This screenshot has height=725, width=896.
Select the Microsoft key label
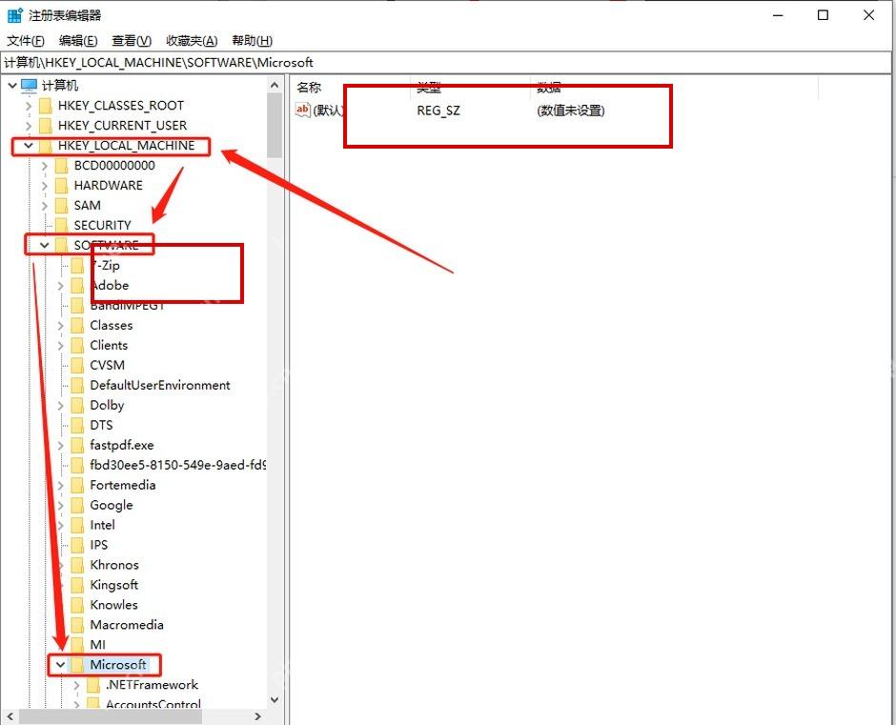coord(117,664)
